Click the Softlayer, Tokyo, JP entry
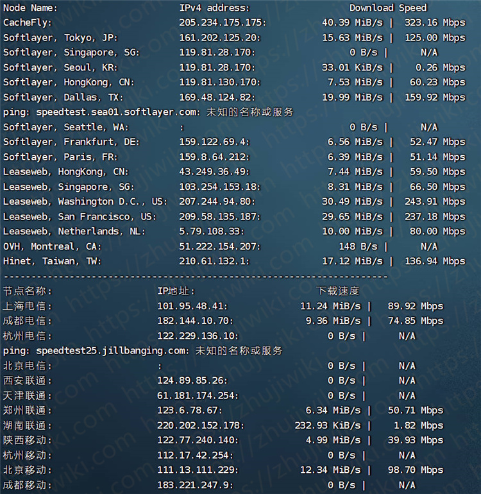 tap(60, 37)
